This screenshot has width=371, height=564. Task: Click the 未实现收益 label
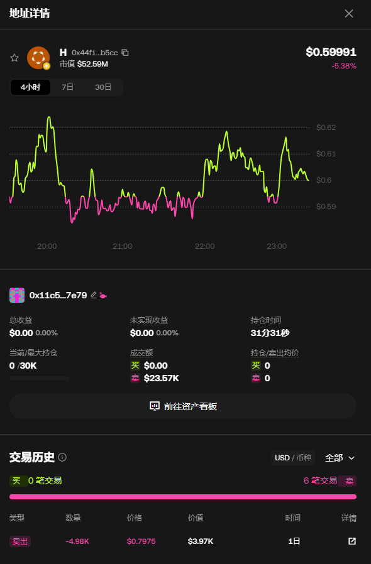[x=149, y=320]
